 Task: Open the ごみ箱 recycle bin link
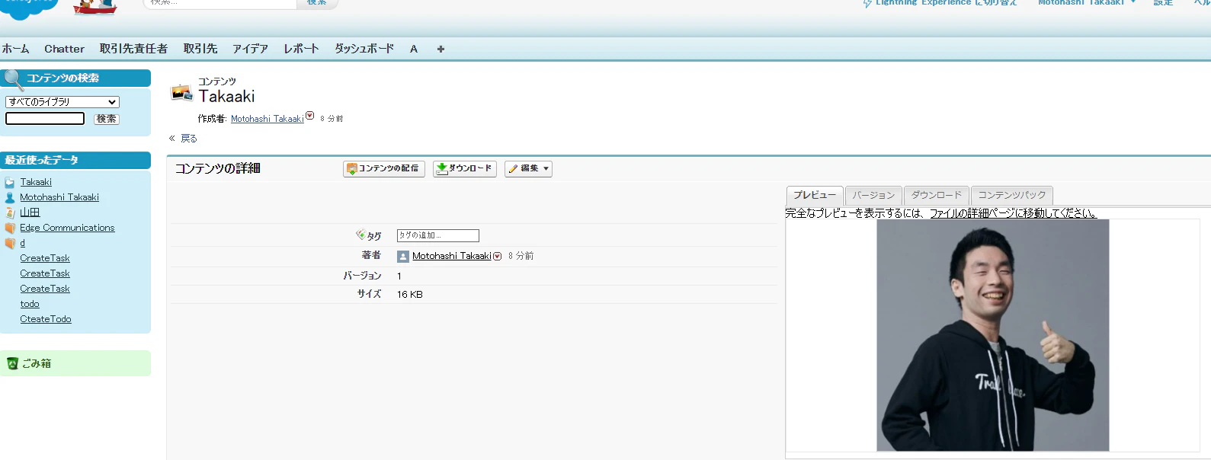[37, 364]
